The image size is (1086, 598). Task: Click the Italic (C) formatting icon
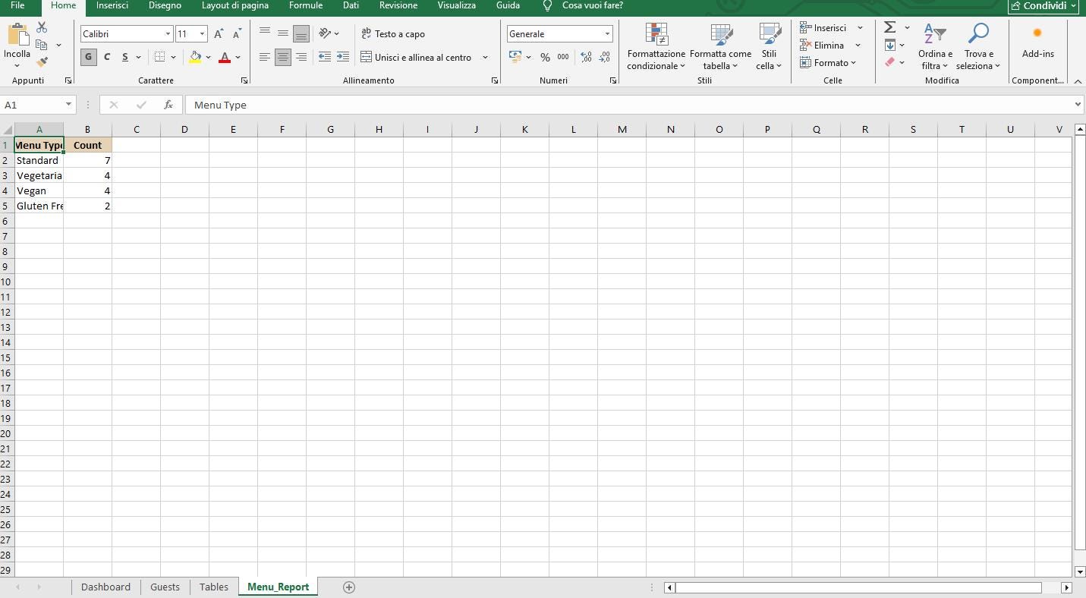coord(106,57)
